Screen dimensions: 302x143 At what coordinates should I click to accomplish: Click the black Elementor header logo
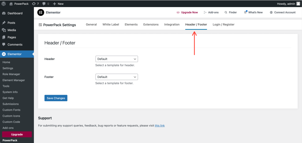pos(41,12)
